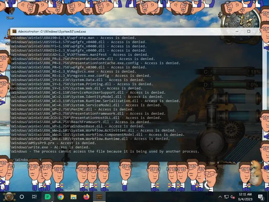Click the ServiceMonikerSupport.dll line
The width and height of the screenshot is (269, 202).
88,93
